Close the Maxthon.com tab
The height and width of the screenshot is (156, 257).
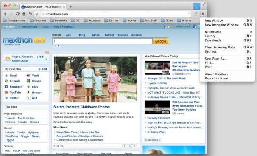pos(64,7)
